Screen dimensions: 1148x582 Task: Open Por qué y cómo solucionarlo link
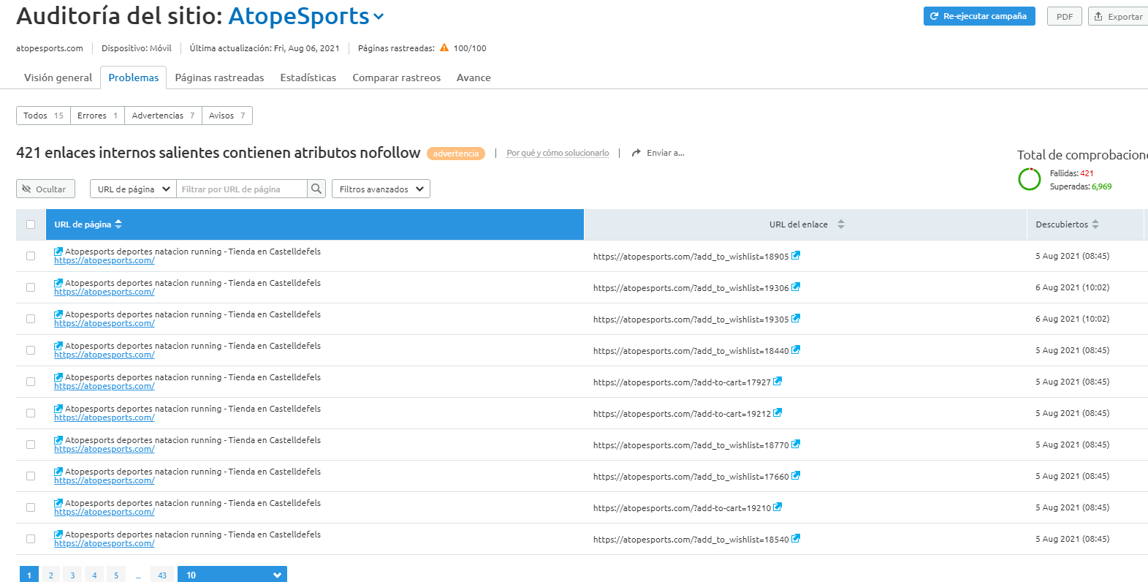tap(558, 153)
